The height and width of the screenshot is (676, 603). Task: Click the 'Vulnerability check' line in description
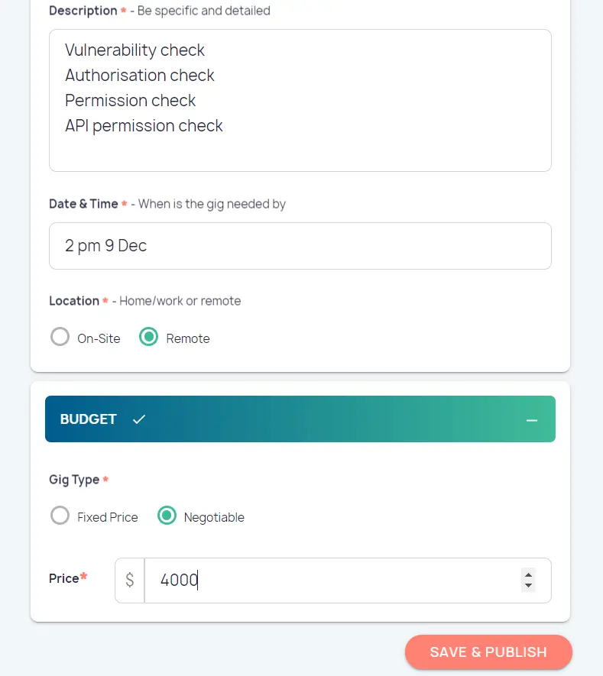[x=135, y=50]
